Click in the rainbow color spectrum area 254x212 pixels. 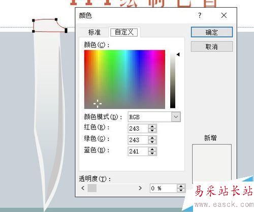pos(124,79)
